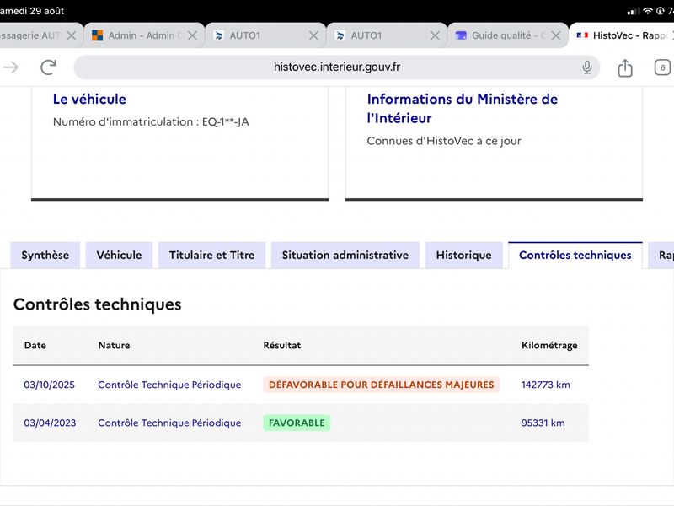
Task: Tap the cellular signal bars icon
Action: pos(634,11)
